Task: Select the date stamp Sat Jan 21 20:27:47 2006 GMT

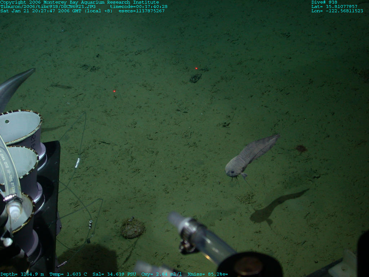Action: coord(41,11)
